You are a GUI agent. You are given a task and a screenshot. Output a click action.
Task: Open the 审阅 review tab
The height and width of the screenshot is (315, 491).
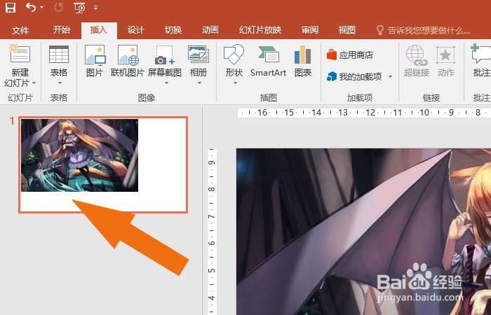[x=310, y=30]
